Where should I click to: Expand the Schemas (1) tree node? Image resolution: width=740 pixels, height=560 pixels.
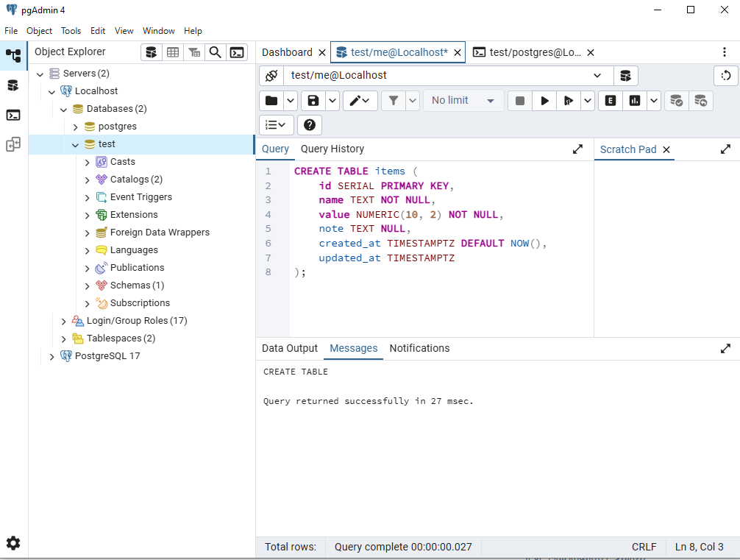tap(88, 286)
